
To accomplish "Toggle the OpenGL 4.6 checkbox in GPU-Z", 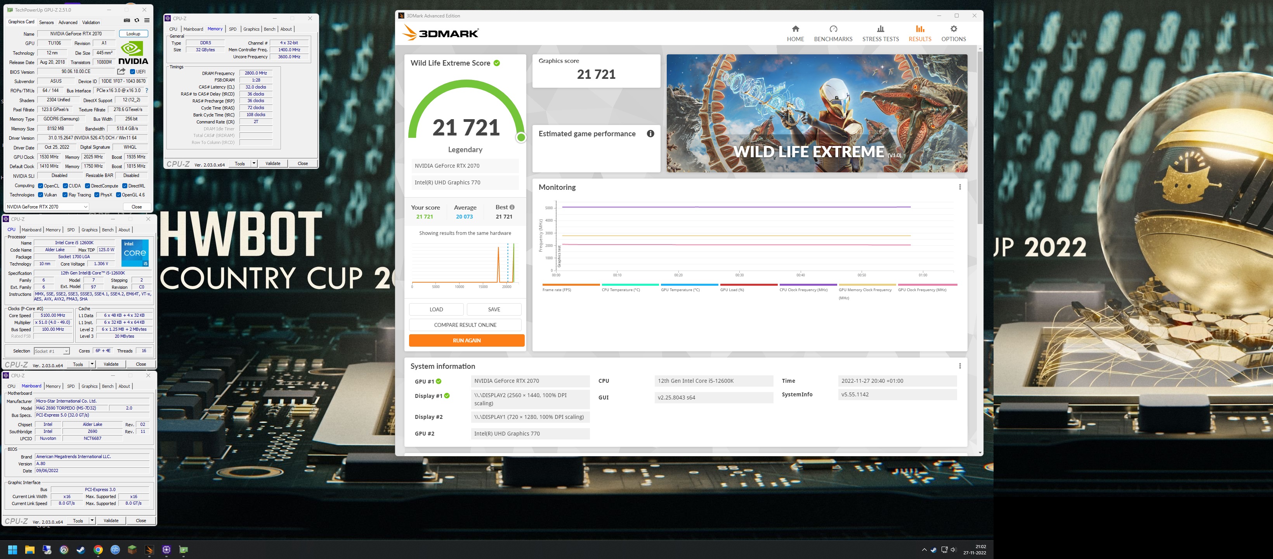I will 119,195.
